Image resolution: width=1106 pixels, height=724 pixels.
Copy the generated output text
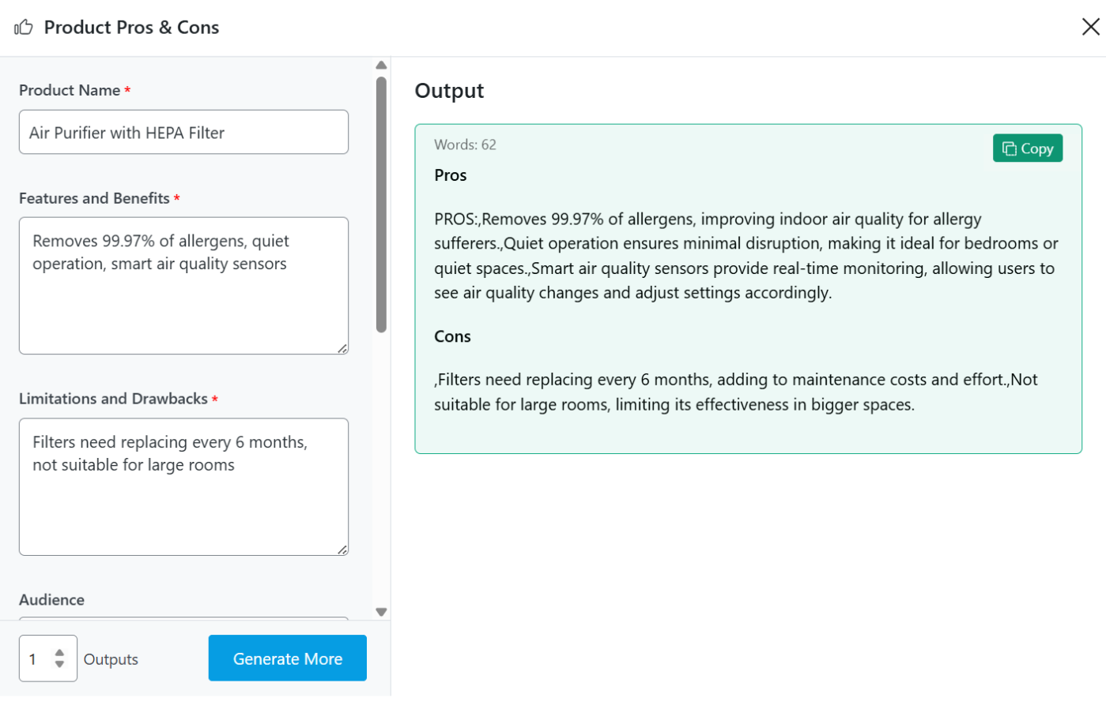click(x=1027, y=148)
